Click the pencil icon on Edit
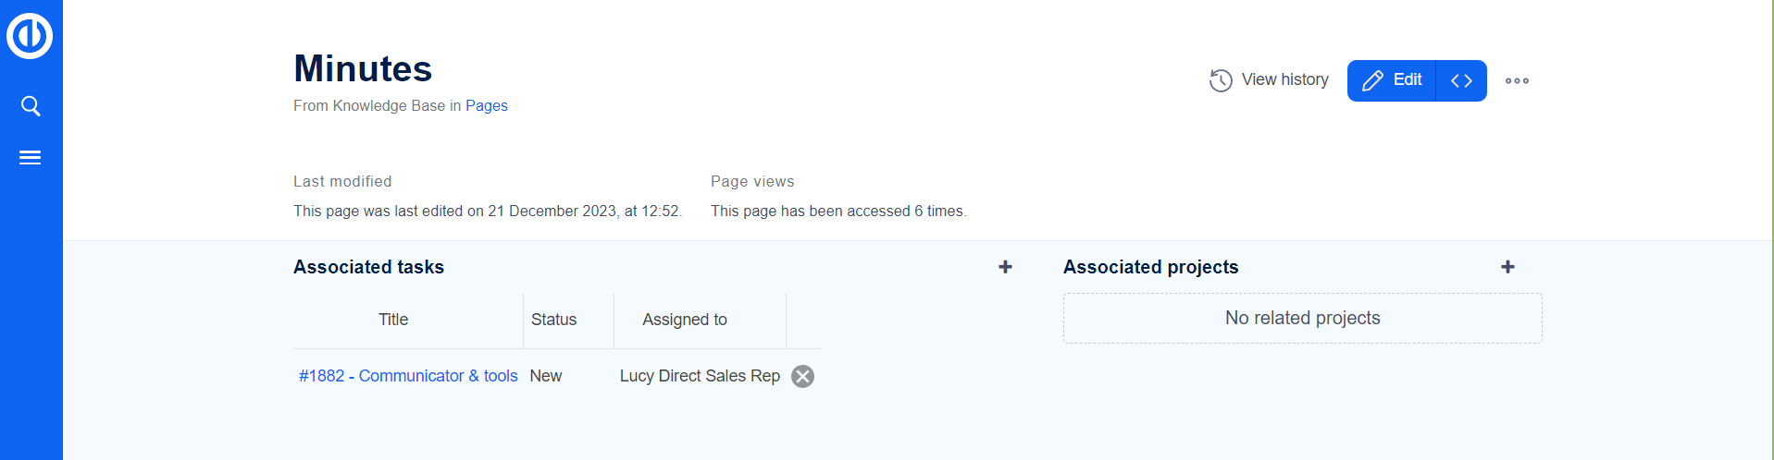Image resolution: width=1774 pixels, height=460 pixels. [x=1372, y=80]
